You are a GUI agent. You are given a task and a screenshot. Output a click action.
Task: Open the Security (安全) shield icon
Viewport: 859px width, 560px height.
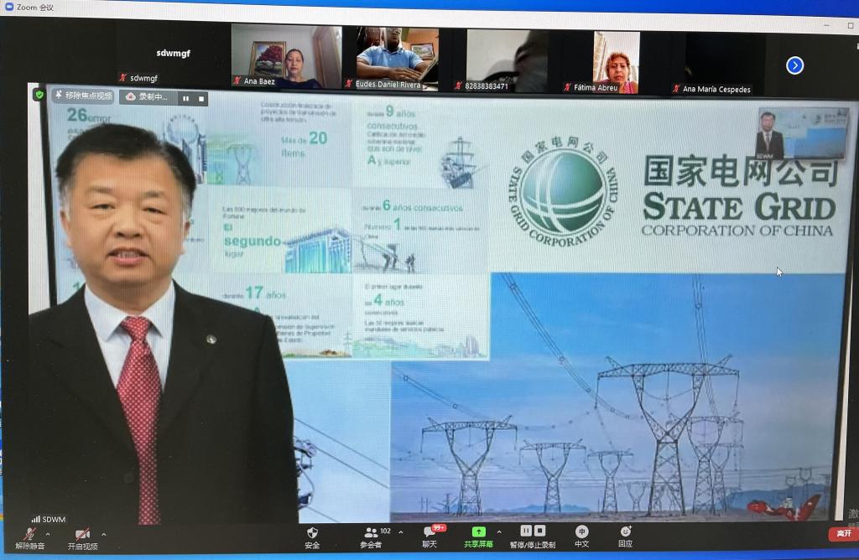(x=312, y=533)
